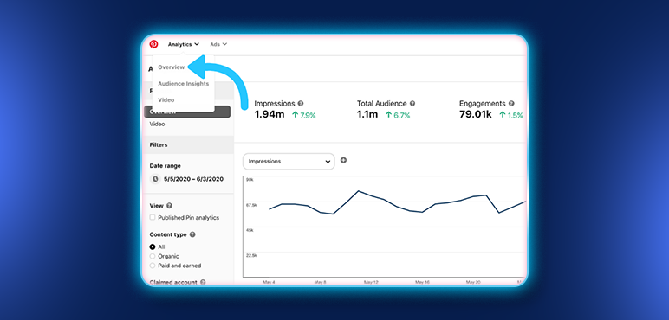669x320 pixels.
Task: Click the 6.7% increase indicator
Action: point(398,115)
